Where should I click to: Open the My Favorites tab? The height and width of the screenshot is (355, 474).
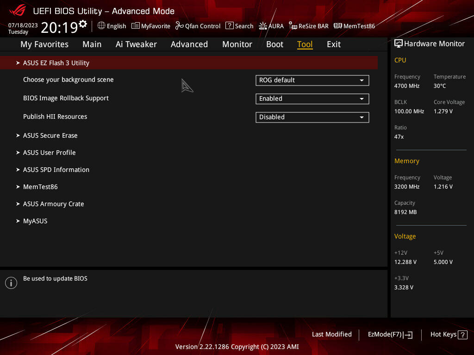[x=44, y=44]
